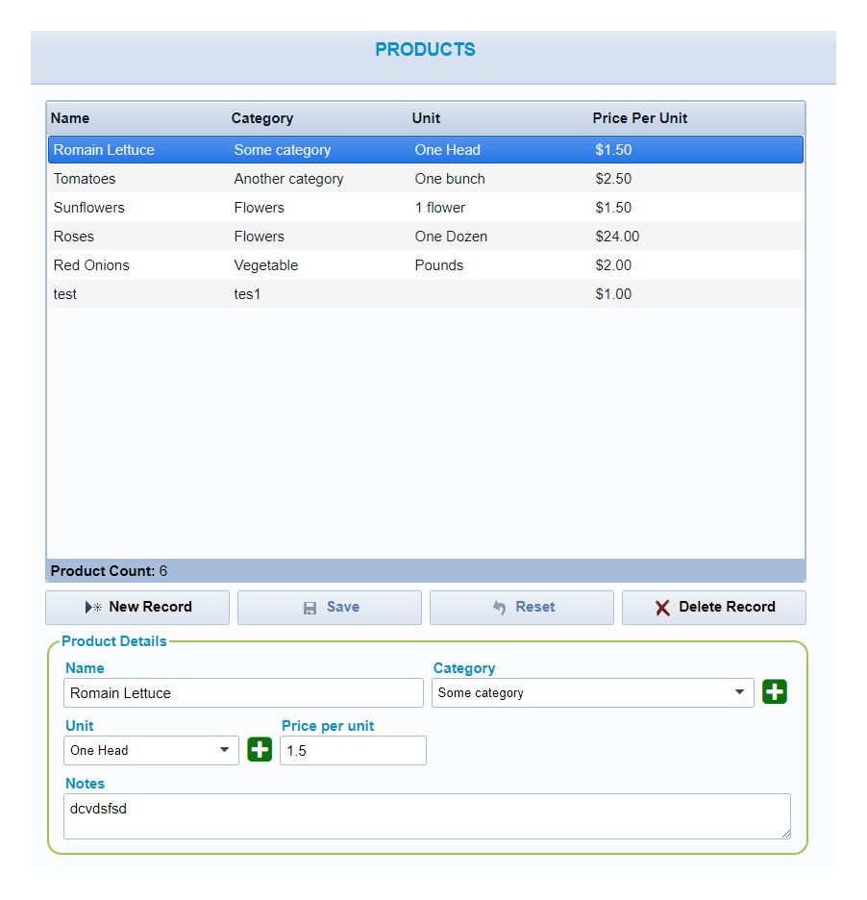Click the One Head cell in grid
The image size is (867, 900).
(x=448, y=150)
